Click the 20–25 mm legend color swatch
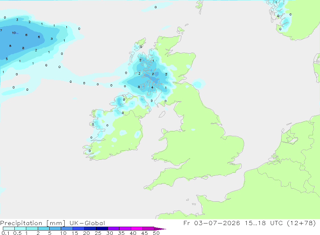 pyautogui.click(x=90, y=229)
